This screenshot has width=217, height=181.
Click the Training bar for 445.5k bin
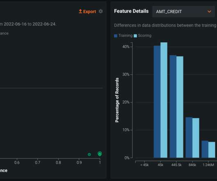(173, 106)
